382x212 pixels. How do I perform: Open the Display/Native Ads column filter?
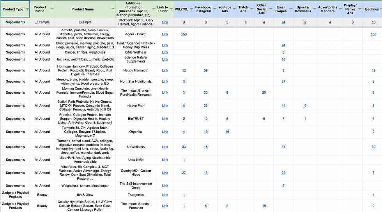pos(359,9)
